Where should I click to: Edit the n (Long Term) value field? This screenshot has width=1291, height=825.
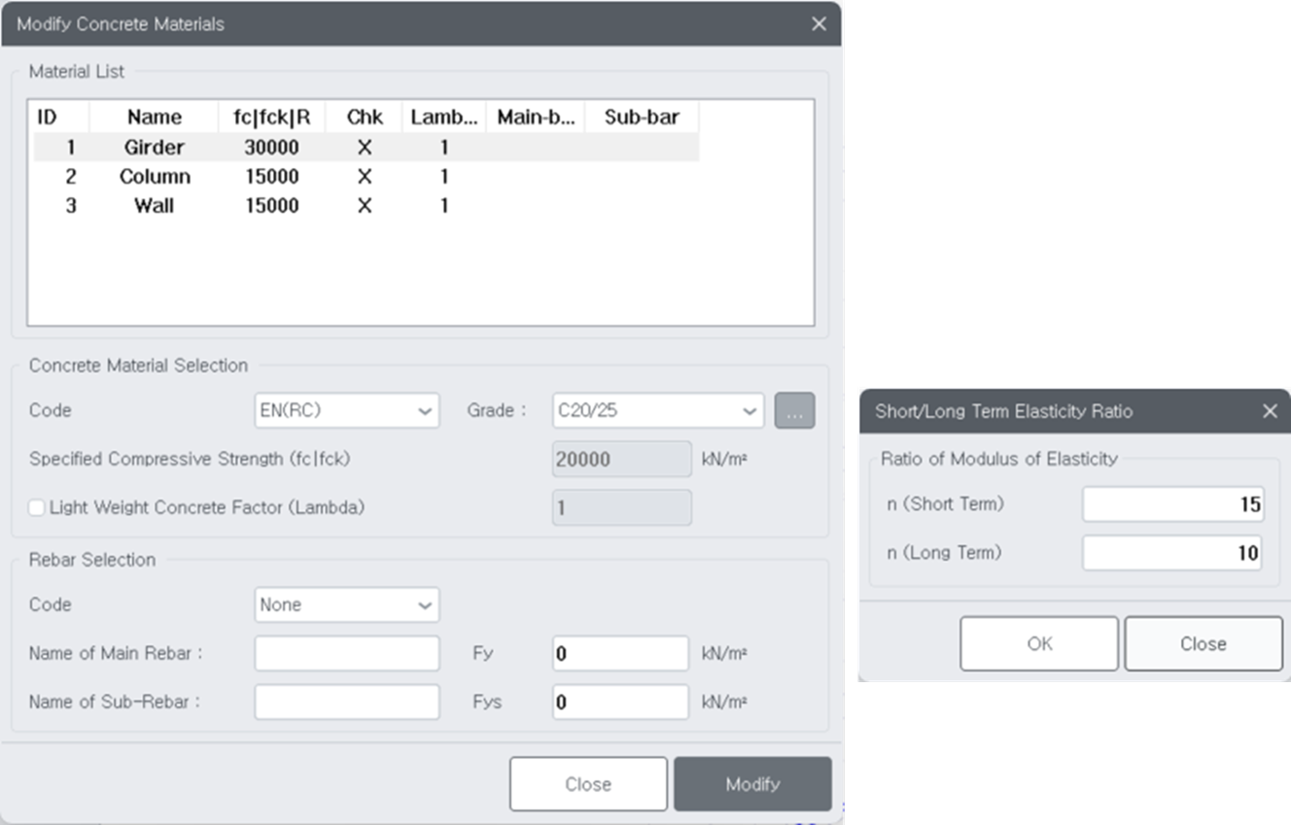[x=1171, y=552]
